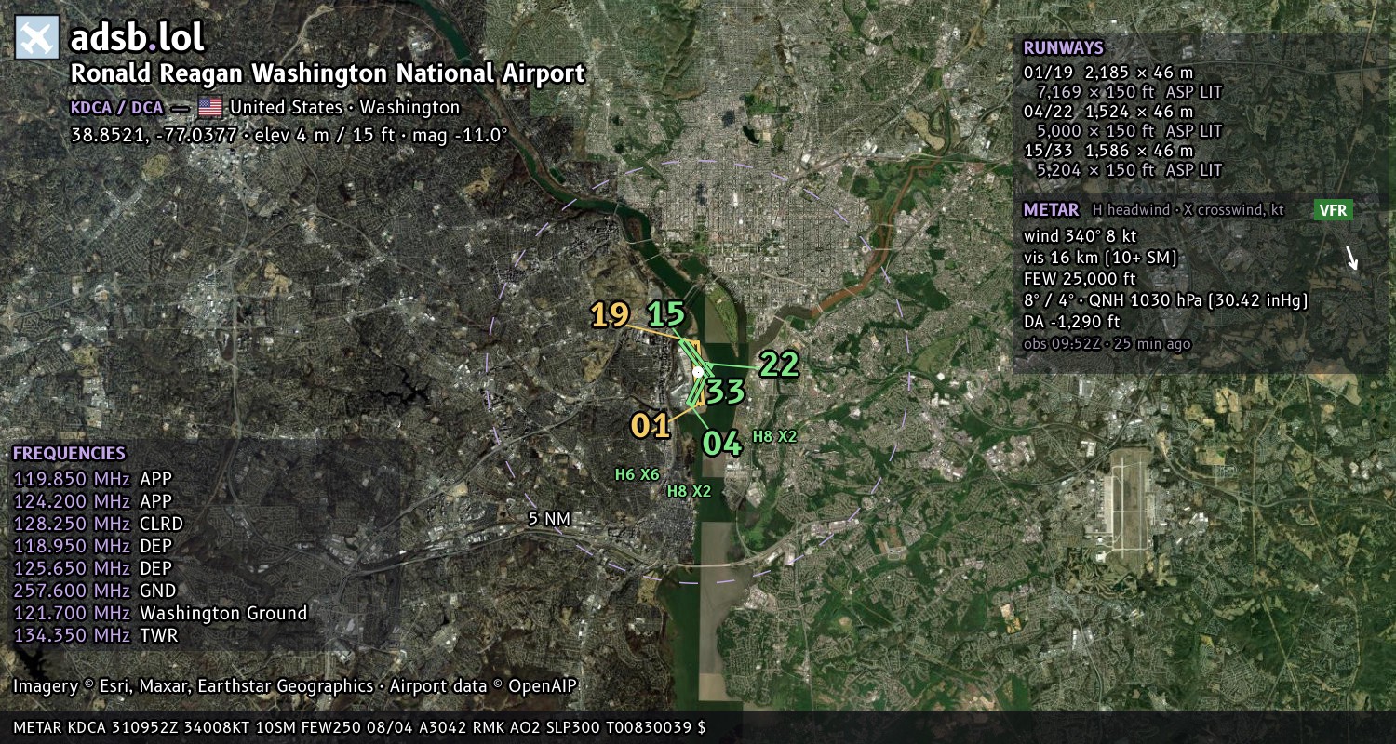Click the METAR panel heading
Screen dimensions: 1396x744
[1052, 210]
